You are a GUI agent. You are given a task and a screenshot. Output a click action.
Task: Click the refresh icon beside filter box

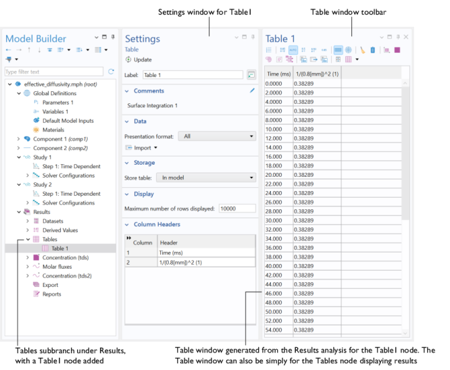tap(111, 72)
